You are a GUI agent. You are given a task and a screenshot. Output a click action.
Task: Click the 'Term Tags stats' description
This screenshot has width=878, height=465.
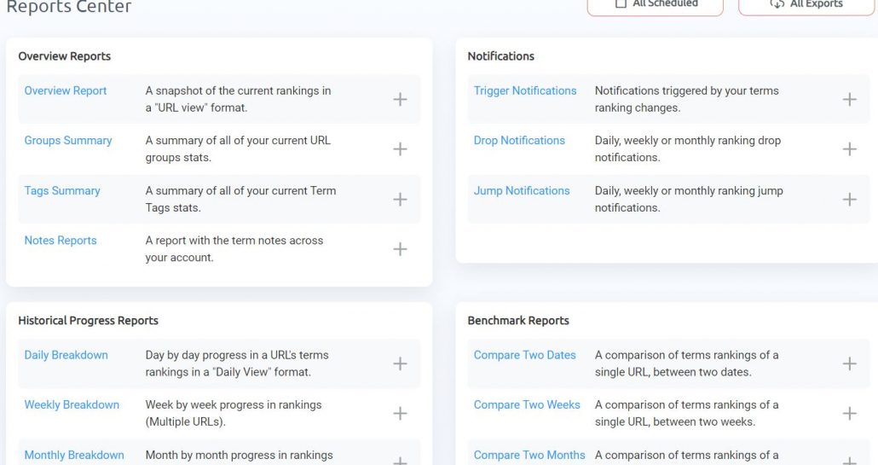pos(240,199)
